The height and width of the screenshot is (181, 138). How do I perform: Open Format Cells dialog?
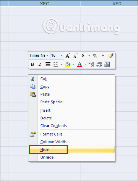(72, 134)
